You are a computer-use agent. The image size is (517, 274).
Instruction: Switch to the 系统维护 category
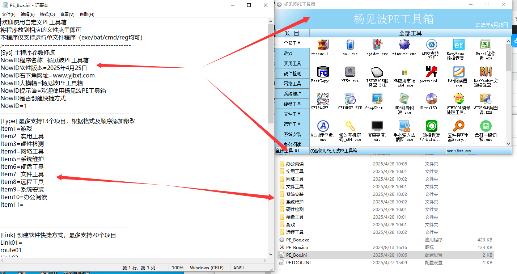pos(292,94)
